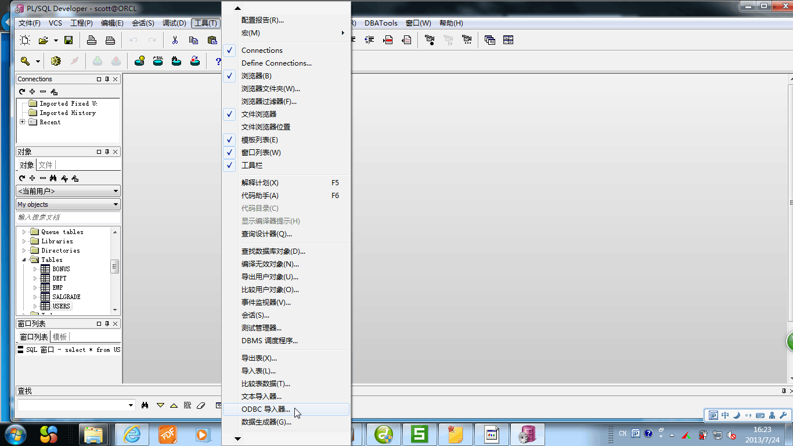The height and width of the screenshot is (446, 793).
Task: Open the My objects filter dropdown
Action: coord(116,204)
